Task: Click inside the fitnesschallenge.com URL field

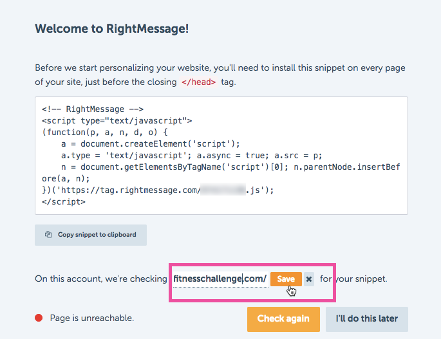Action: [220, 279]
